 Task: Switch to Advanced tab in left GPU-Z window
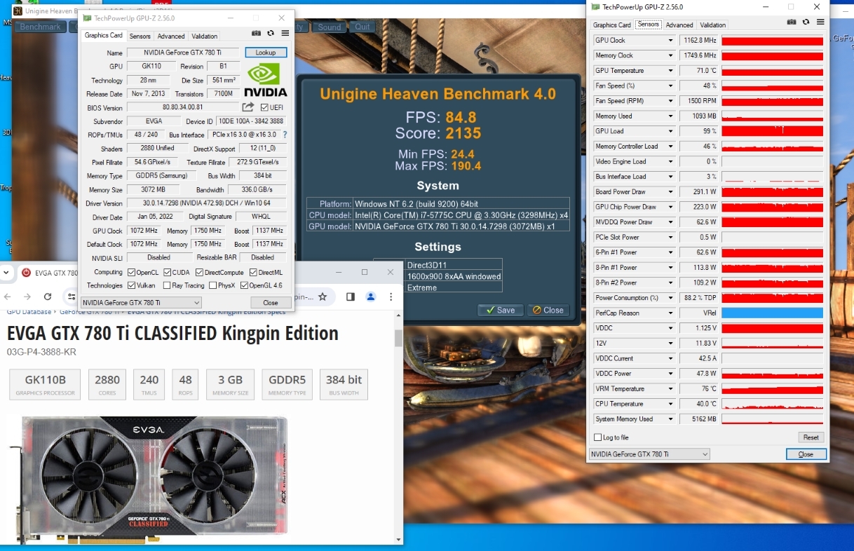click(x=171, y=36)
